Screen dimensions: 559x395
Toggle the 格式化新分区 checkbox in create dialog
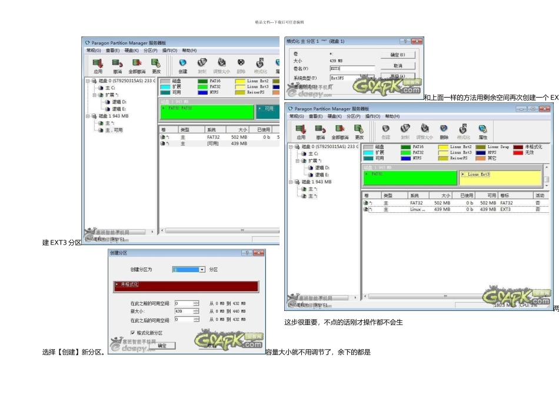point(132,333)
